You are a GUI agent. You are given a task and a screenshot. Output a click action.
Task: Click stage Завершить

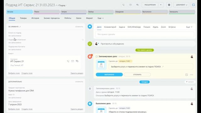pos(182,12)
